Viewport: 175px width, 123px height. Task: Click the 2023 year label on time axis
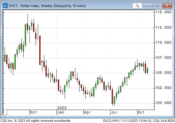point(62,108)
